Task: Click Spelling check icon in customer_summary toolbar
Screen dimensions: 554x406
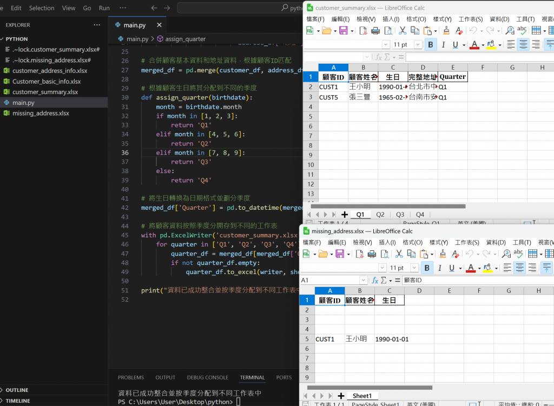Action: 522,31
